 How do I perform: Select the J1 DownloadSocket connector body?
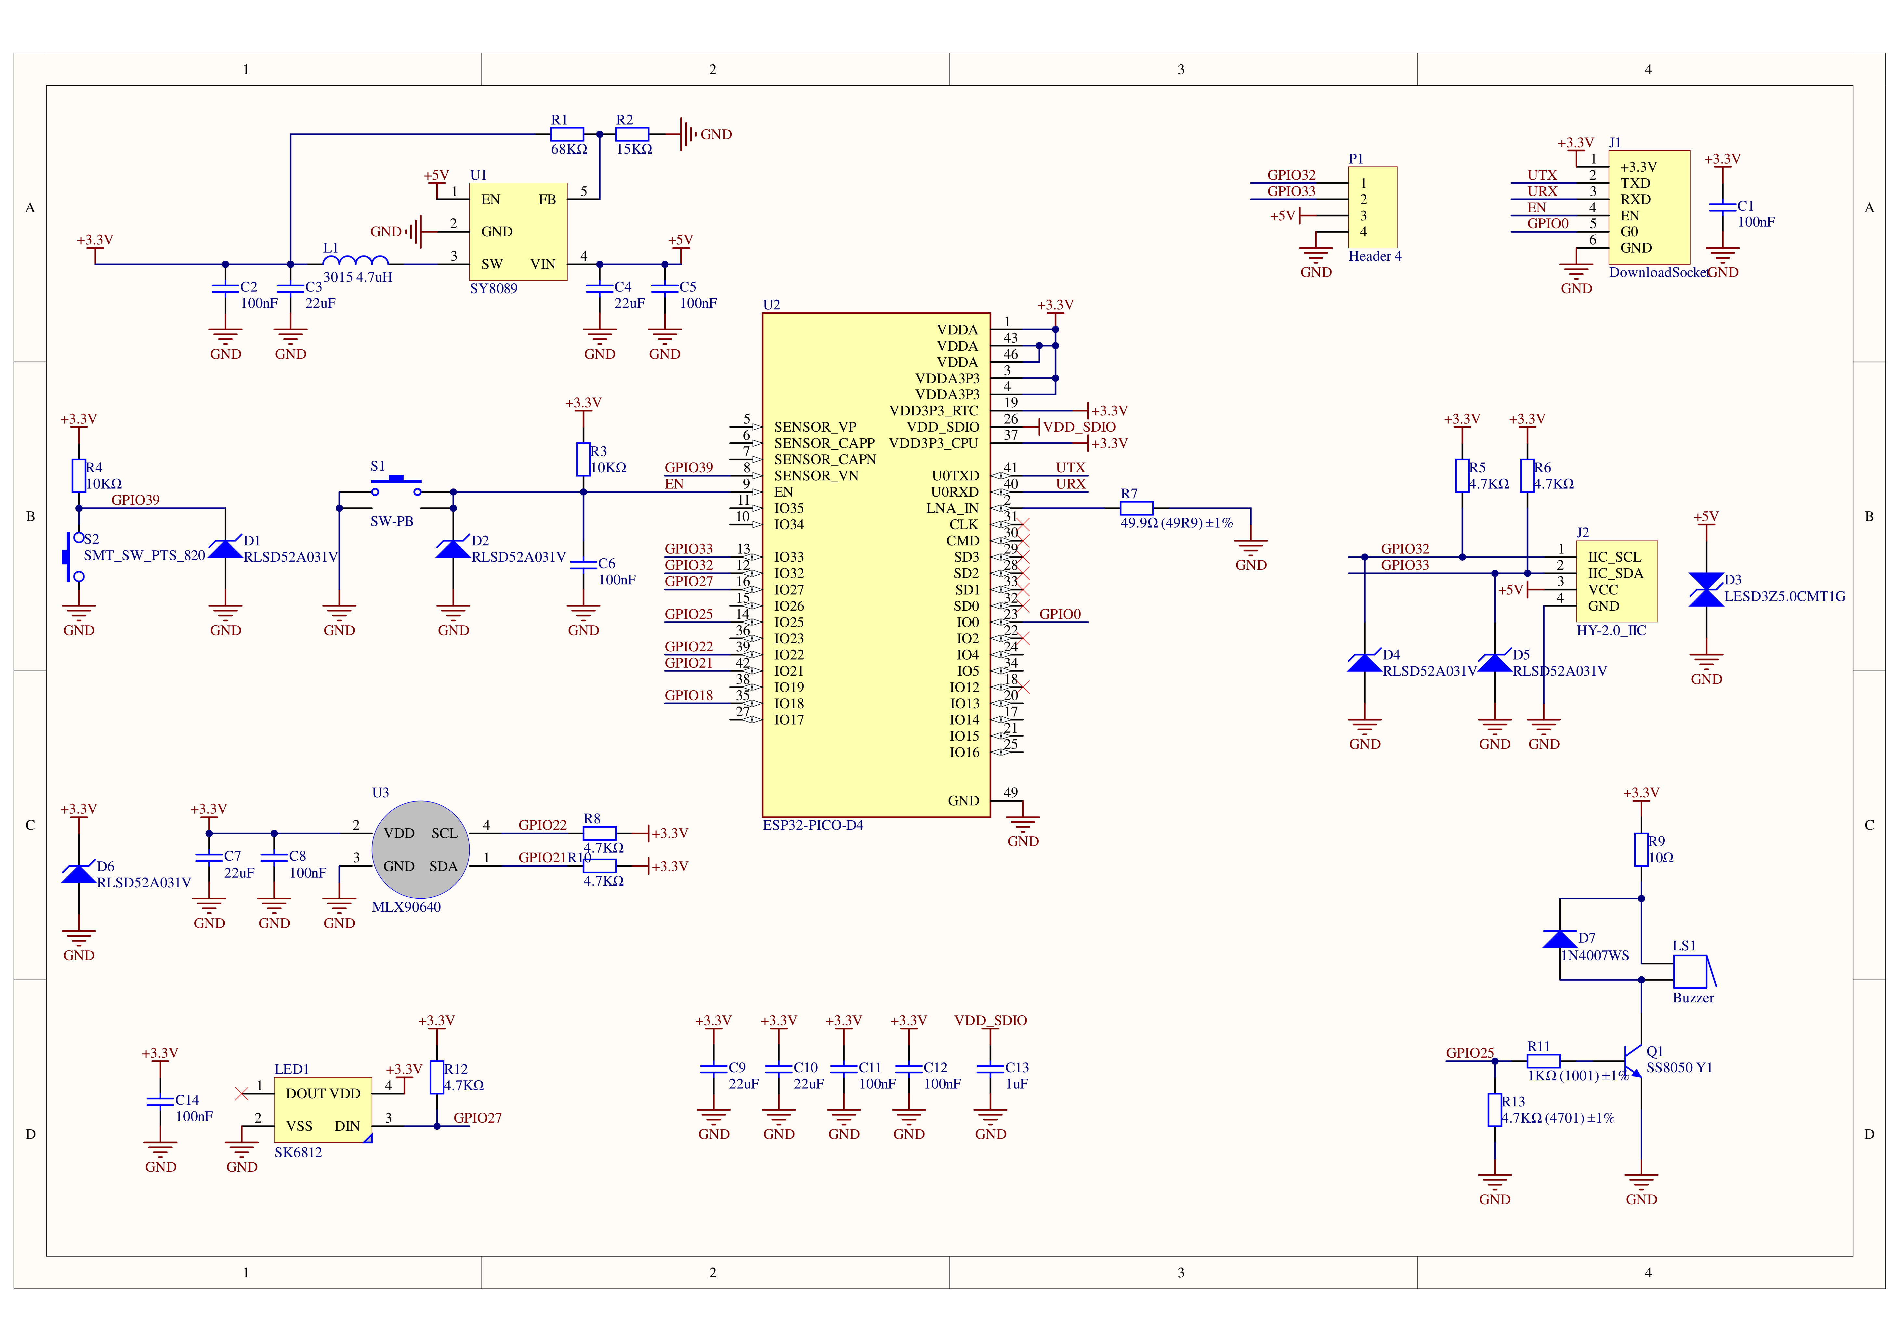tap(1649, 207)
